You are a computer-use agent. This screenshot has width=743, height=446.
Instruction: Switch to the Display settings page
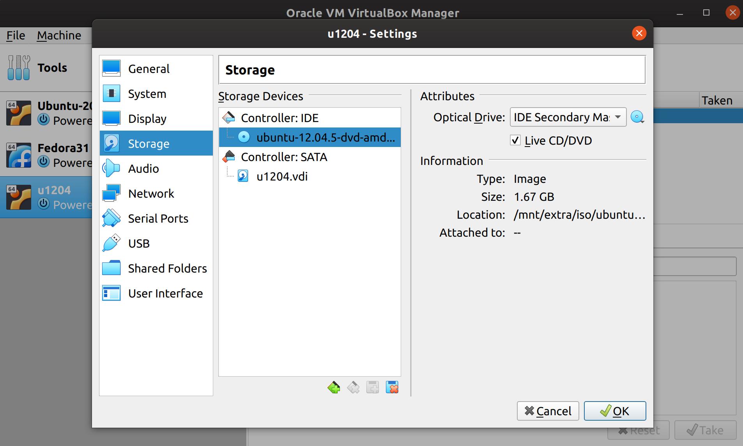[x=156, y=119]
